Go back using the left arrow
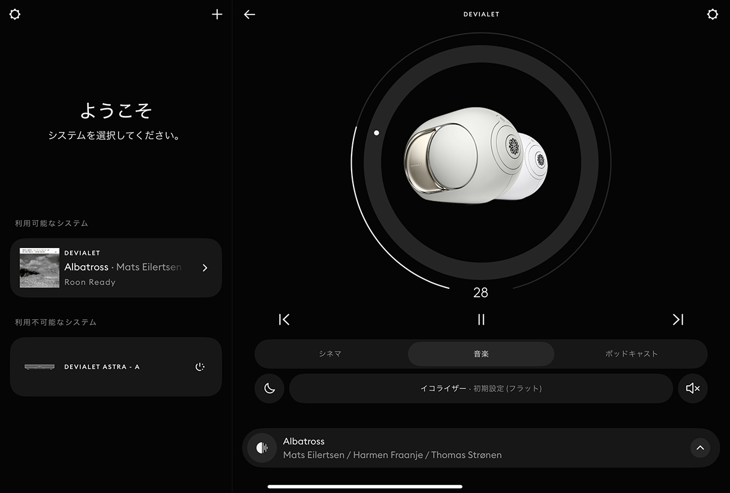Screen dimensions: 730x493 tap(249, 15)
